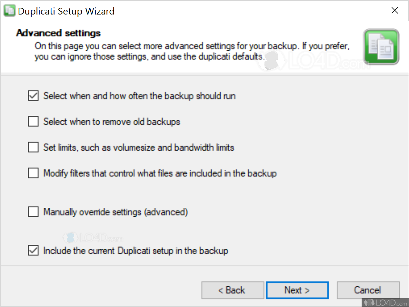Viewport: 409px width, 307px height.
Task: Check the Manually override settings box
Action: [33, 212]
